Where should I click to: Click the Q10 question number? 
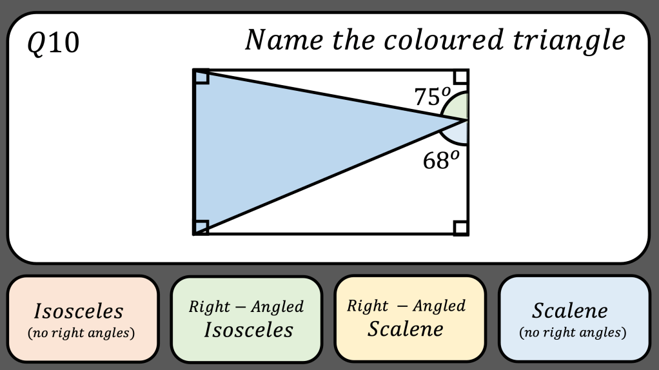tap(54, 44)
